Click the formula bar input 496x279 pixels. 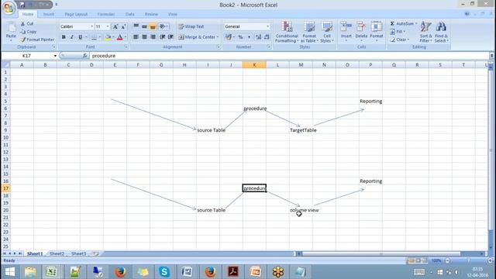(289, 56)
